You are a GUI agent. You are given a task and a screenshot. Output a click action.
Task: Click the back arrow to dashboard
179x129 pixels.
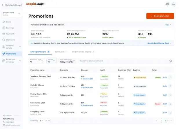[x=3, y=5]
